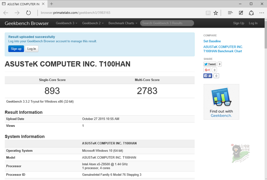Select GenuineIntel Family 6 Model 76 text
The image size is (267, 180).
[x=112, y=175]
